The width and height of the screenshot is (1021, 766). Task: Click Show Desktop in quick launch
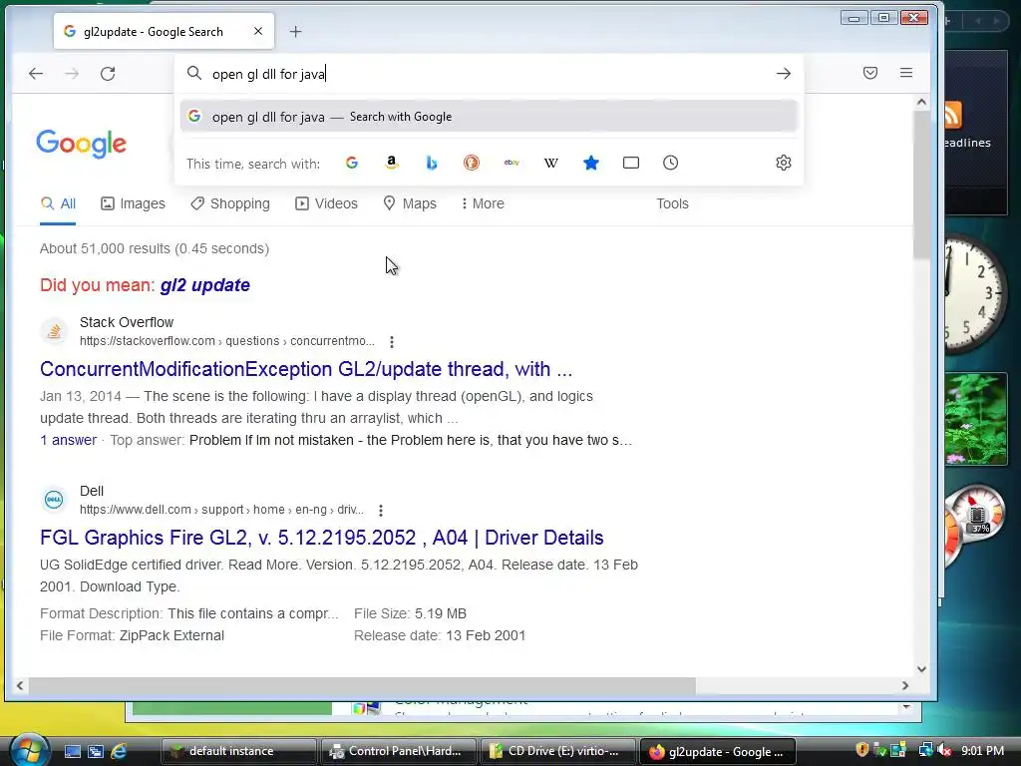click(x=72, y=751)
